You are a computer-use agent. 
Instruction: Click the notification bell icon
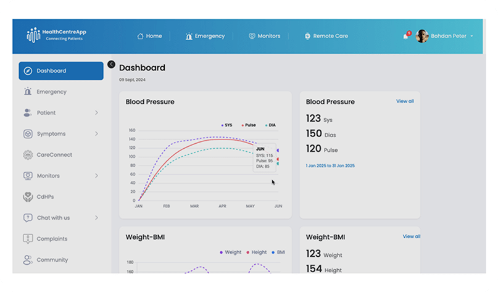[405, 36]
